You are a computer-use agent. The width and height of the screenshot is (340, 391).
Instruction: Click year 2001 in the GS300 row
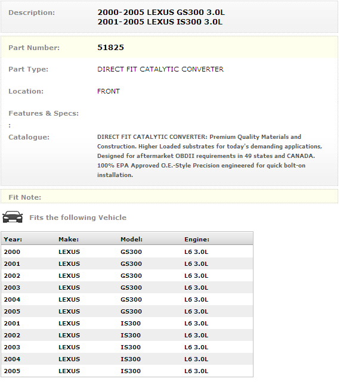pos(12,264)
